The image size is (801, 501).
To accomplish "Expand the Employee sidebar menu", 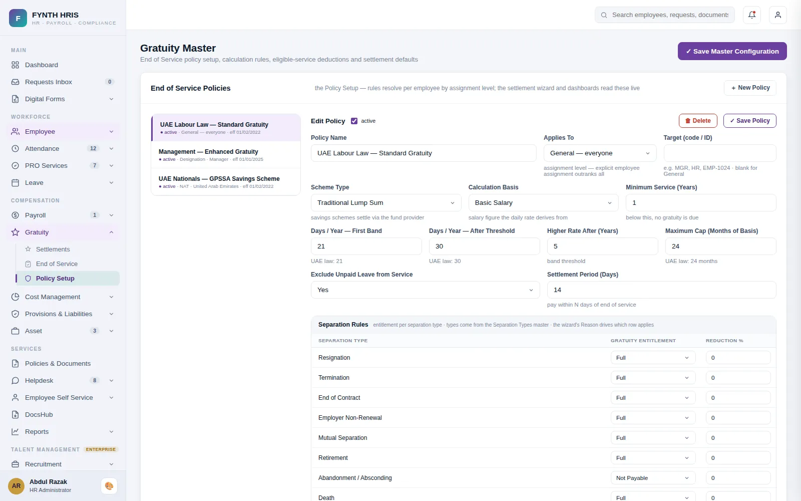I will pyautogui.click(x=63, y=132).
